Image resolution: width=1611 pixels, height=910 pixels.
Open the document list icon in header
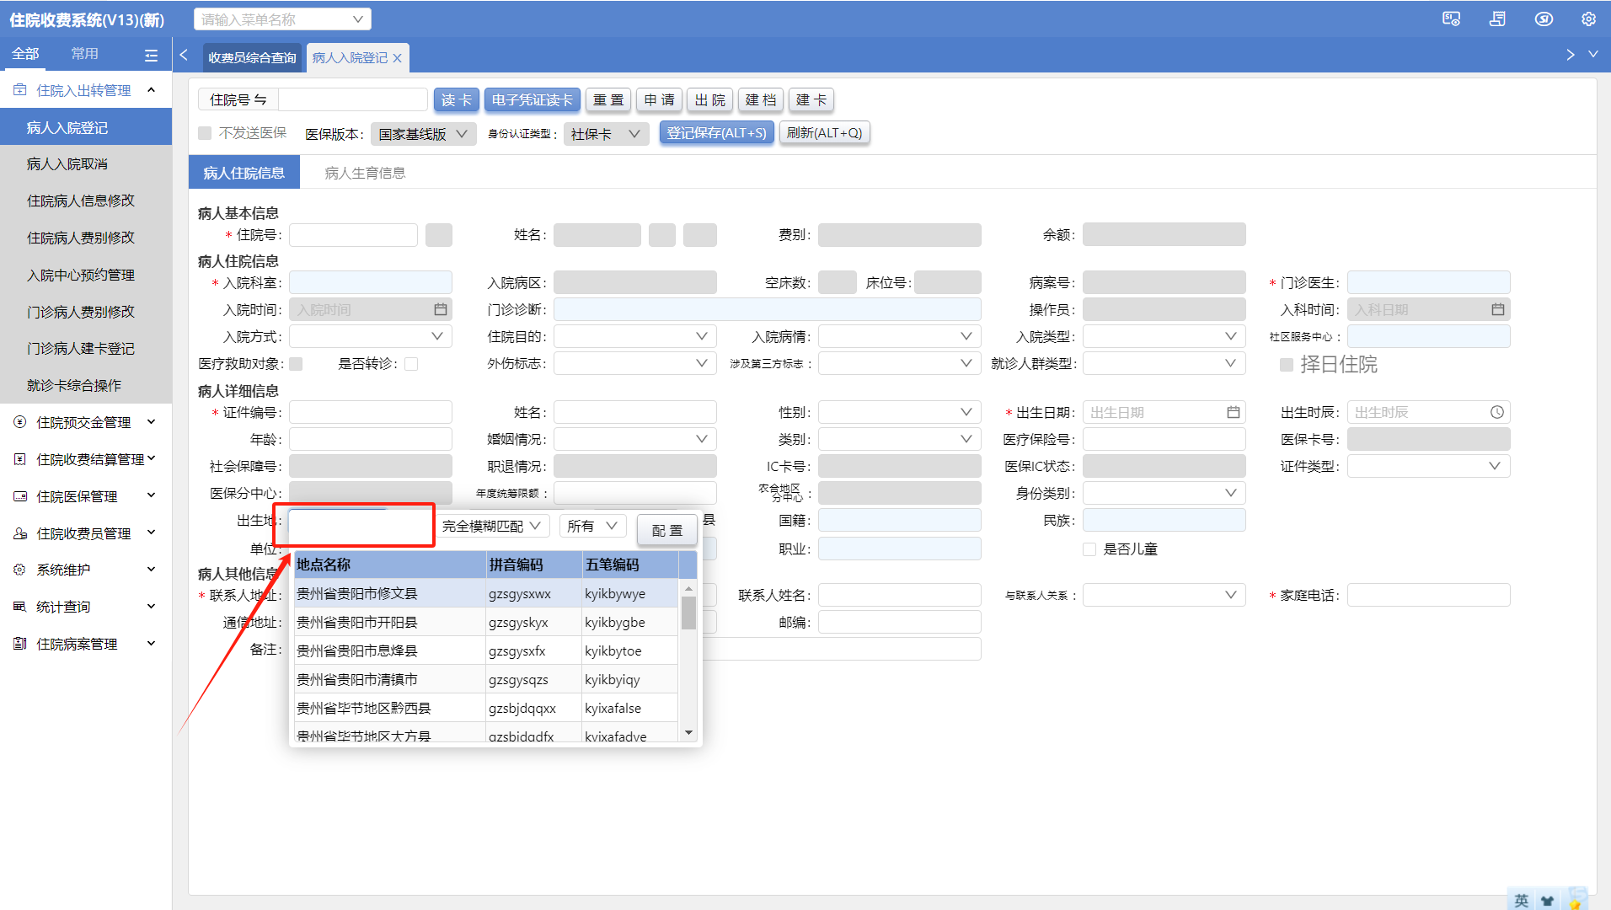click(x=1497, y=19)
